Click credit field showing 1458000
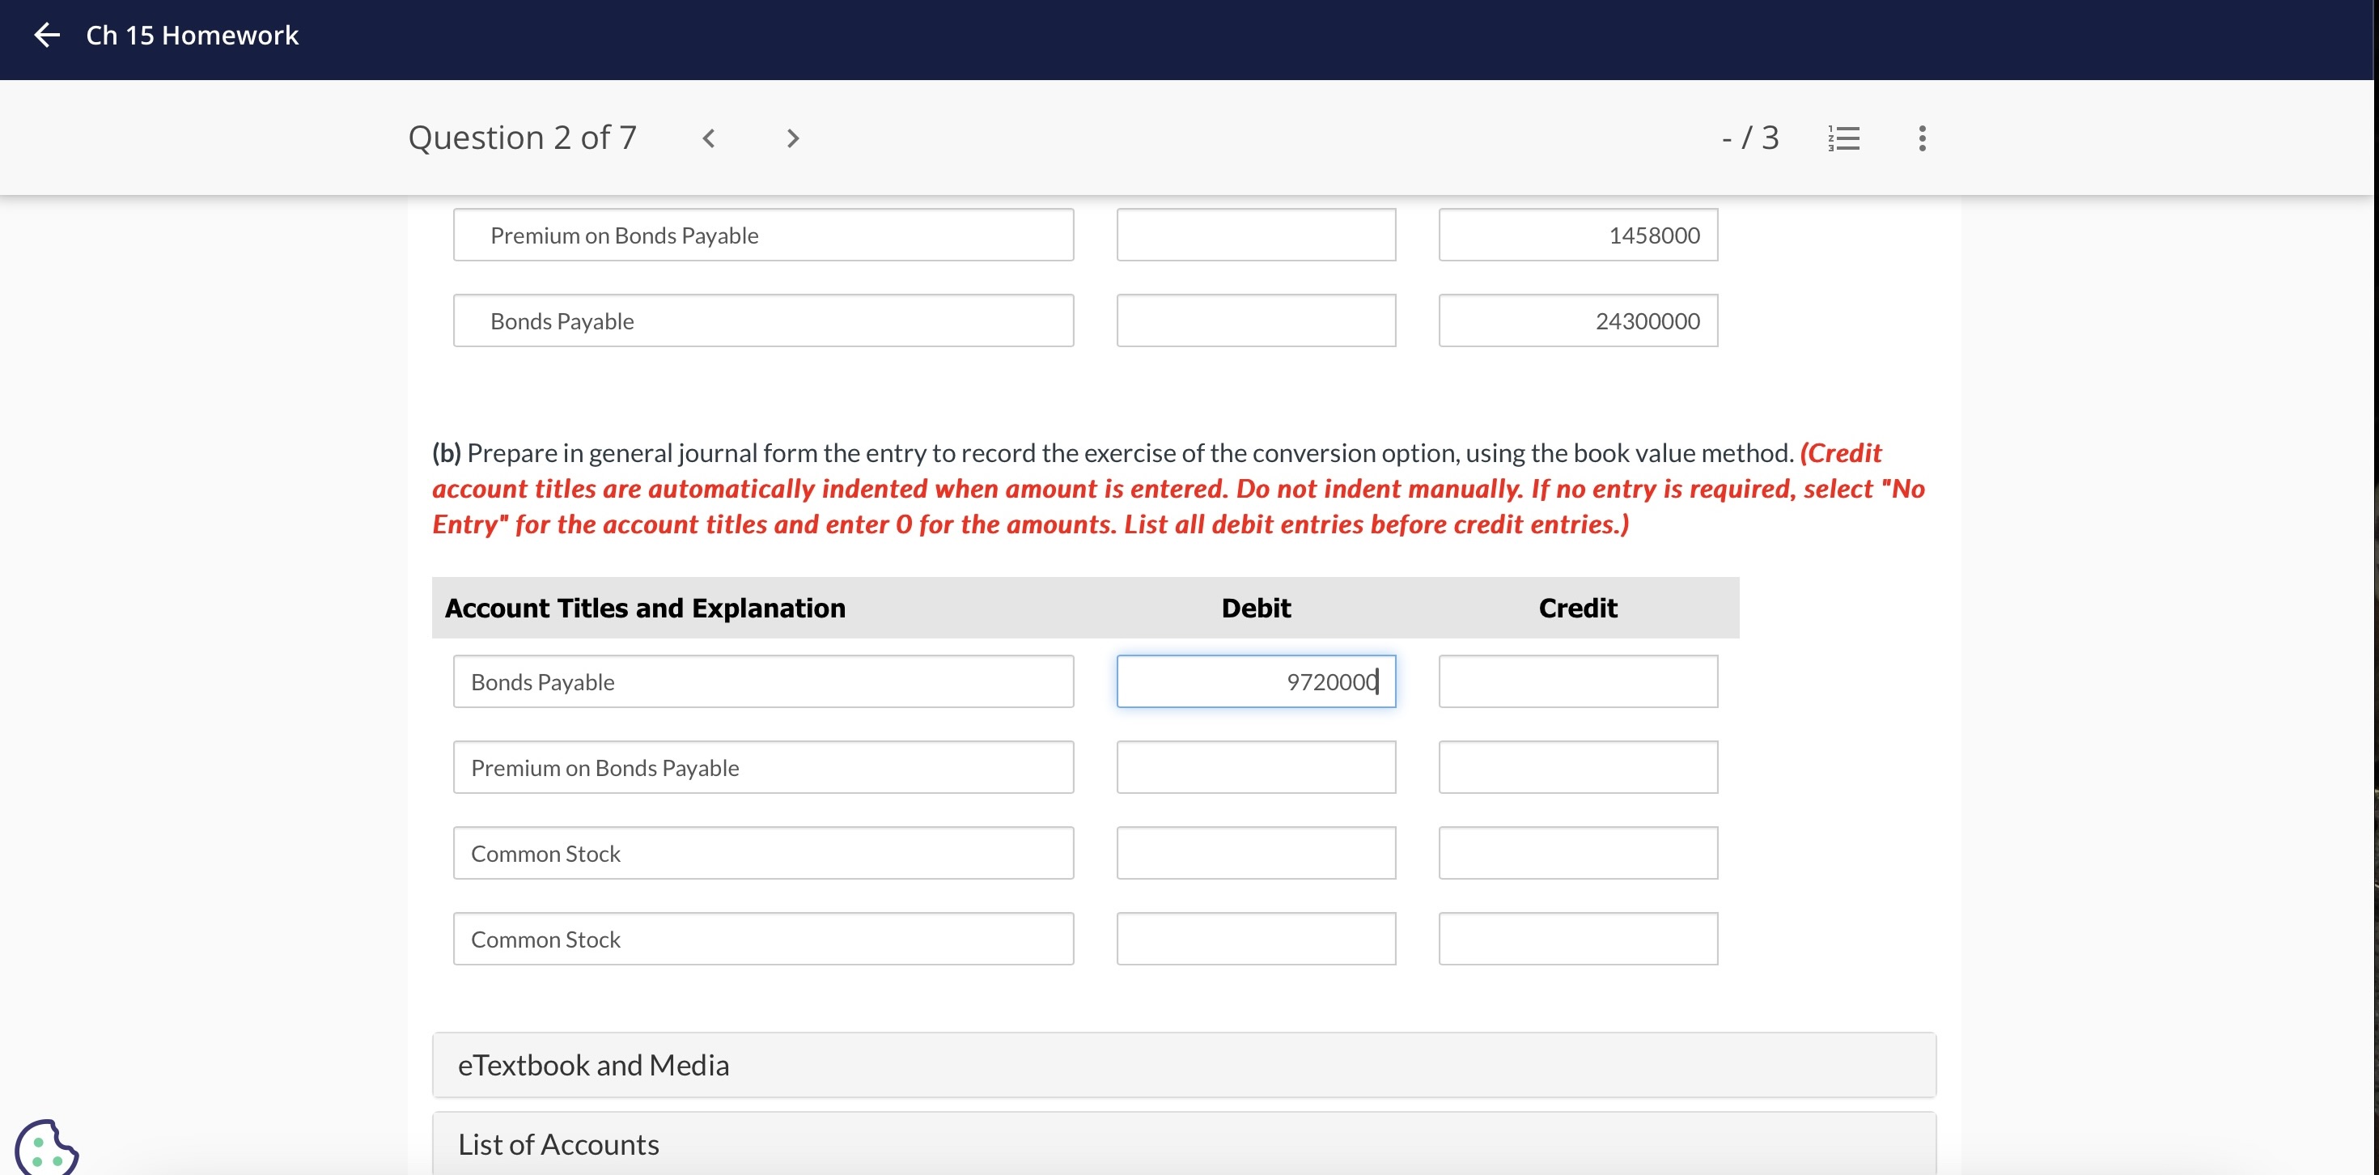This screenshot has width=2379, height=1175. click(x=1577, y=235)
